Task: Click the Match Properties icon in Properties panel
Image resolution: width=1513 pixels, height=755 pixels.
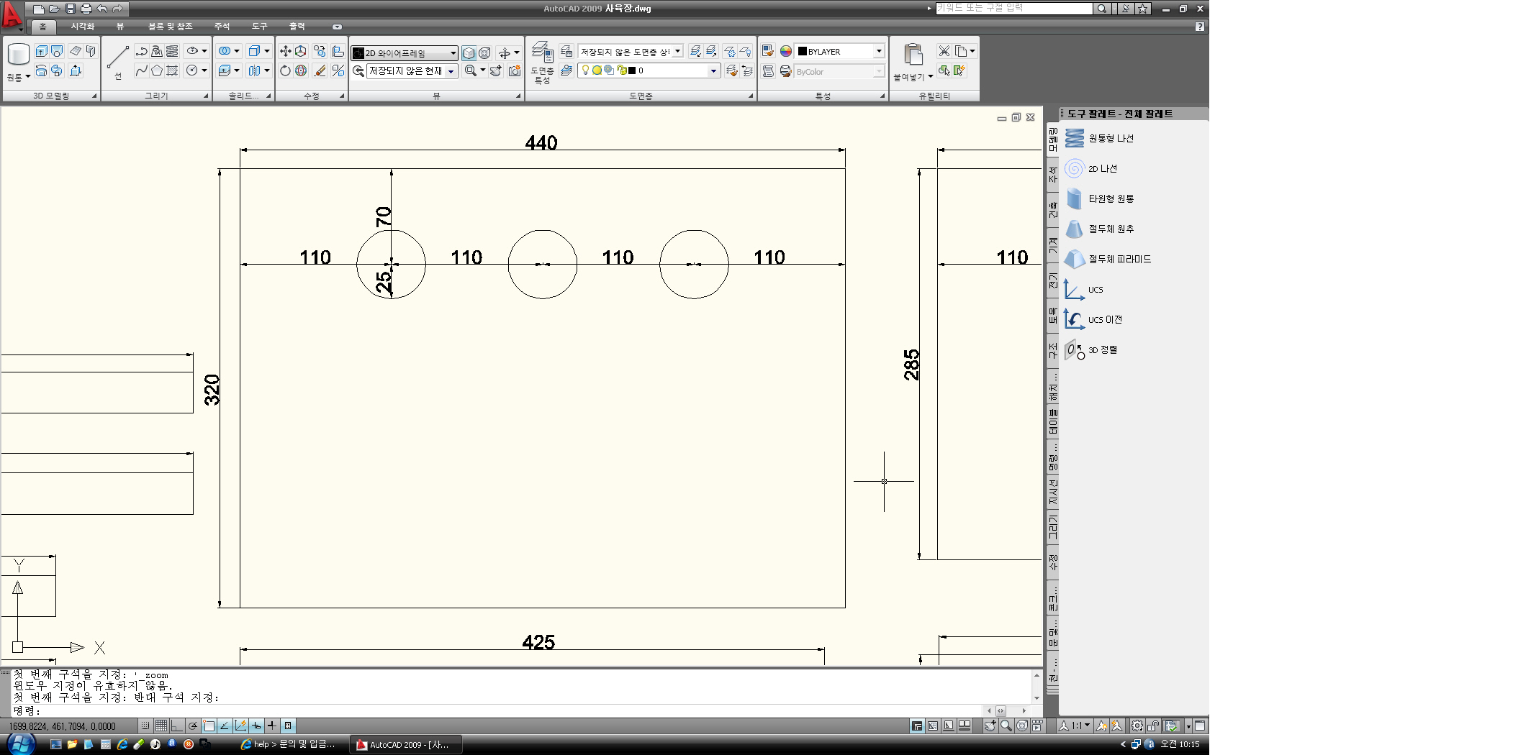Action: 767,51
